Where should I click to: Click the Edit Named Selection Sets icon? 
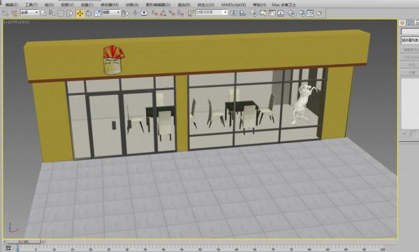click(x=191, y=13)
